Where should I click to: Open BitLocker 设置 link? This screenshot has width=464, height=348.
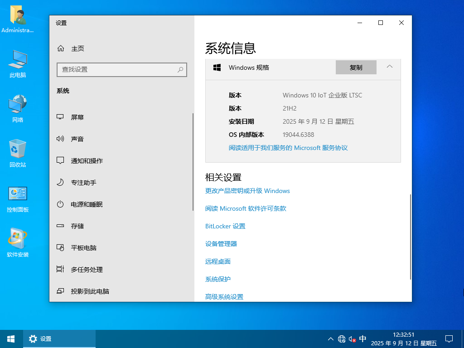[x=225, y=226]
